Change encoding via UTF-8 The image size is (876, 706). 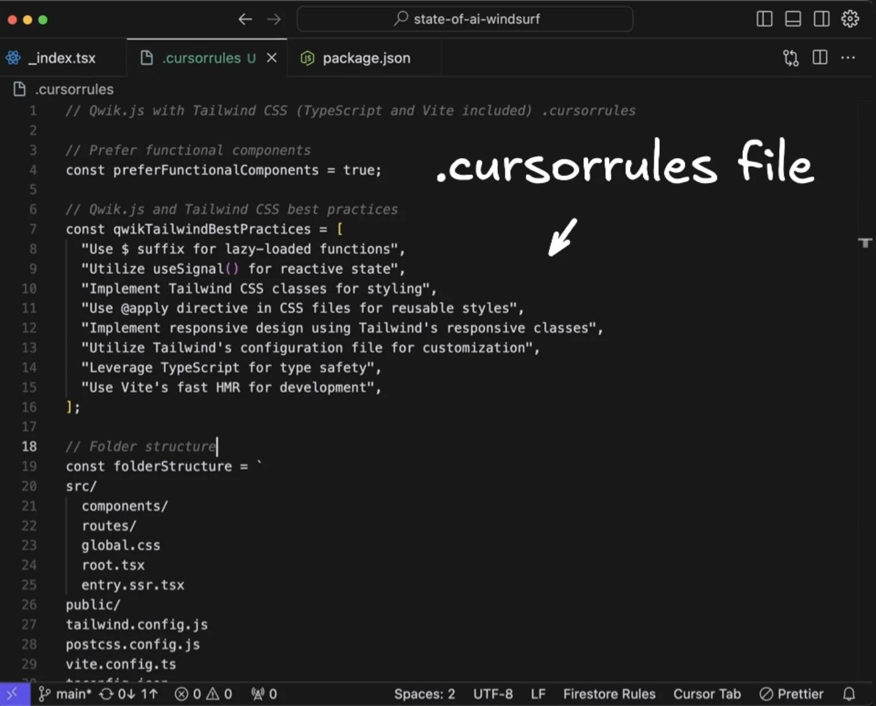(x=493, y=694)
